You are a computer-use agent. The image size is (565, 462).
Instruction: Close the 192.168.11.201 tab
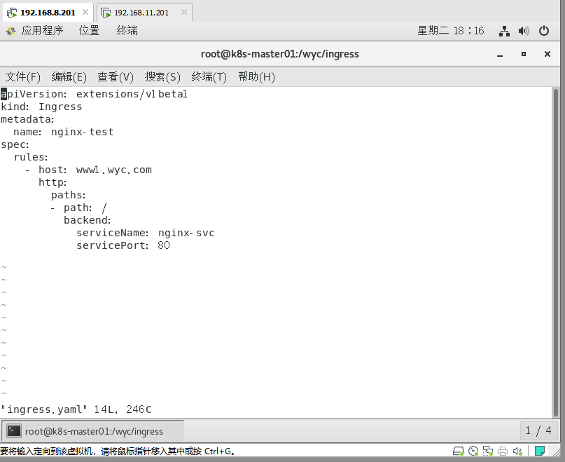coord(184,13)
